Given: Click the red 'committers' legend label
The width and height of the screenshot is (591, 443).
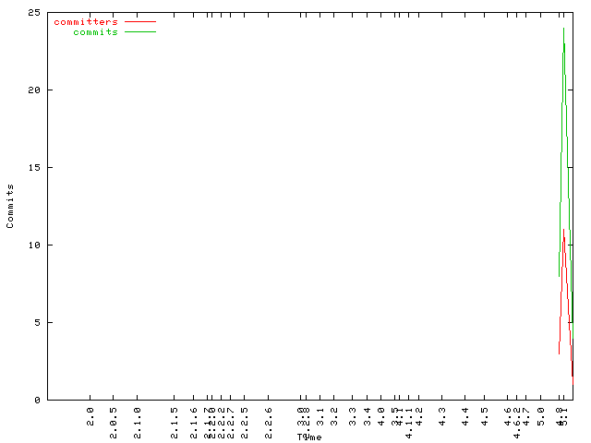Looking at the screenshot, I should [x=86, y=21].
